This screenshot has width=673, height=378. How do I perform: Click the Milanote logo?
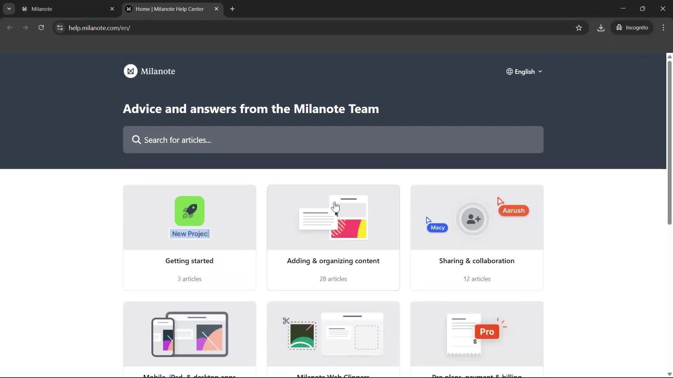pos(149,71)
